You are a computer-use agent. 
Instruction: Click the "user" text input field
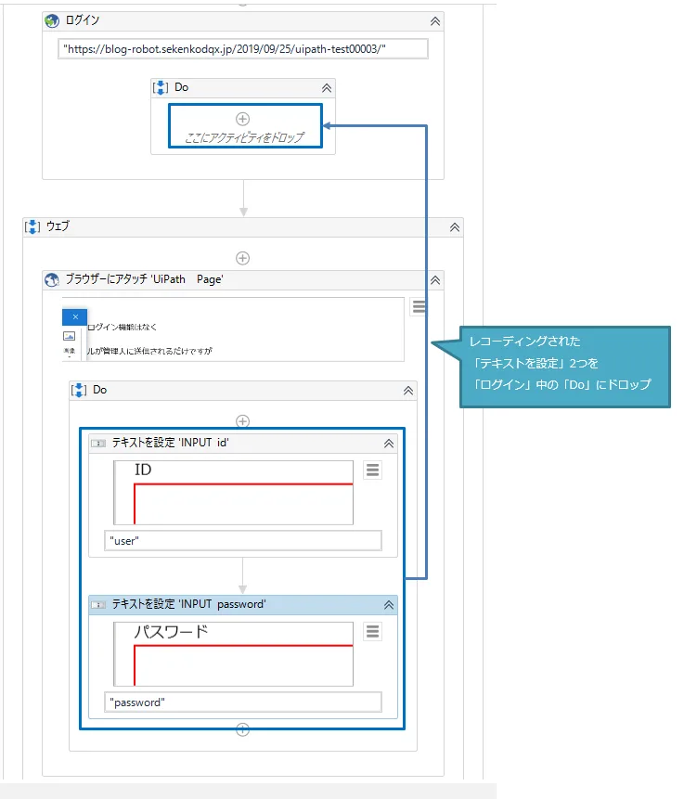[242, 541]
